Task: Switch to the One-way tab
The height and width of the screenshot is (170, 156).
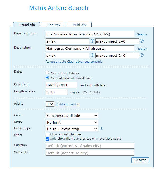Action: 53,25
